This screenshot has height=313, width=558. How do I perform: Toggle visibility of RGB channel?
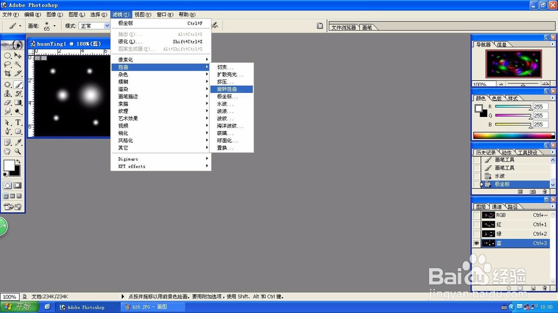pyautogui.click(x=477, y=215)
